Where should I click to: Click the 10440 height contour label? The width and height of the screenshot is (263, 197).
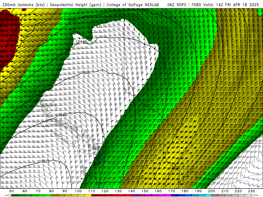point(81,41)
